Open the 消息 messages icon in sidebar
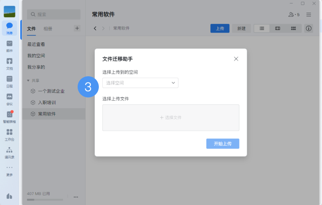The height and width of the screenshot is (205, 322). [x=9, y=27]
